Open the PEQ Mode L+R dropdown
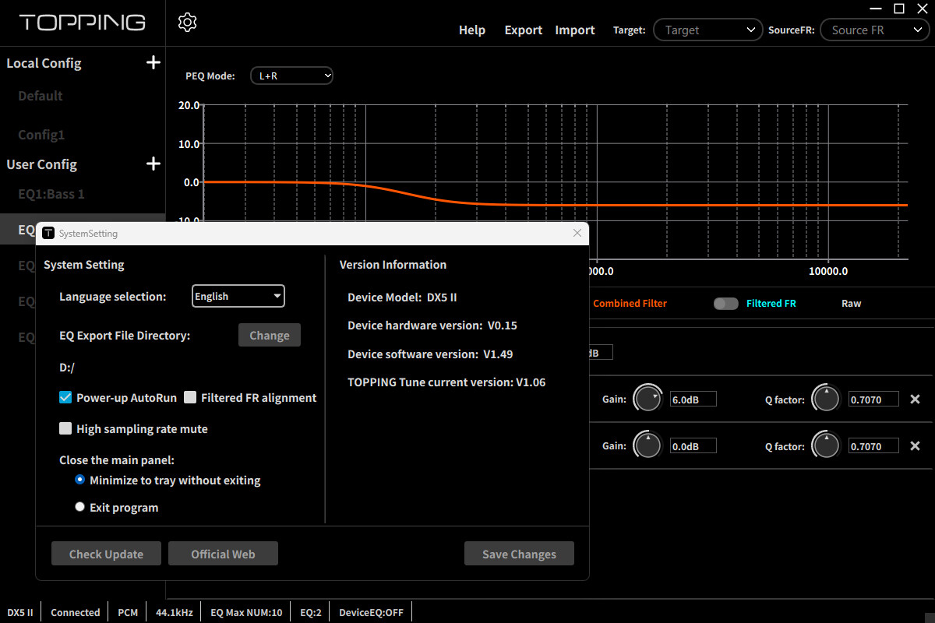The image size is (935, 623). pos(291,76)
